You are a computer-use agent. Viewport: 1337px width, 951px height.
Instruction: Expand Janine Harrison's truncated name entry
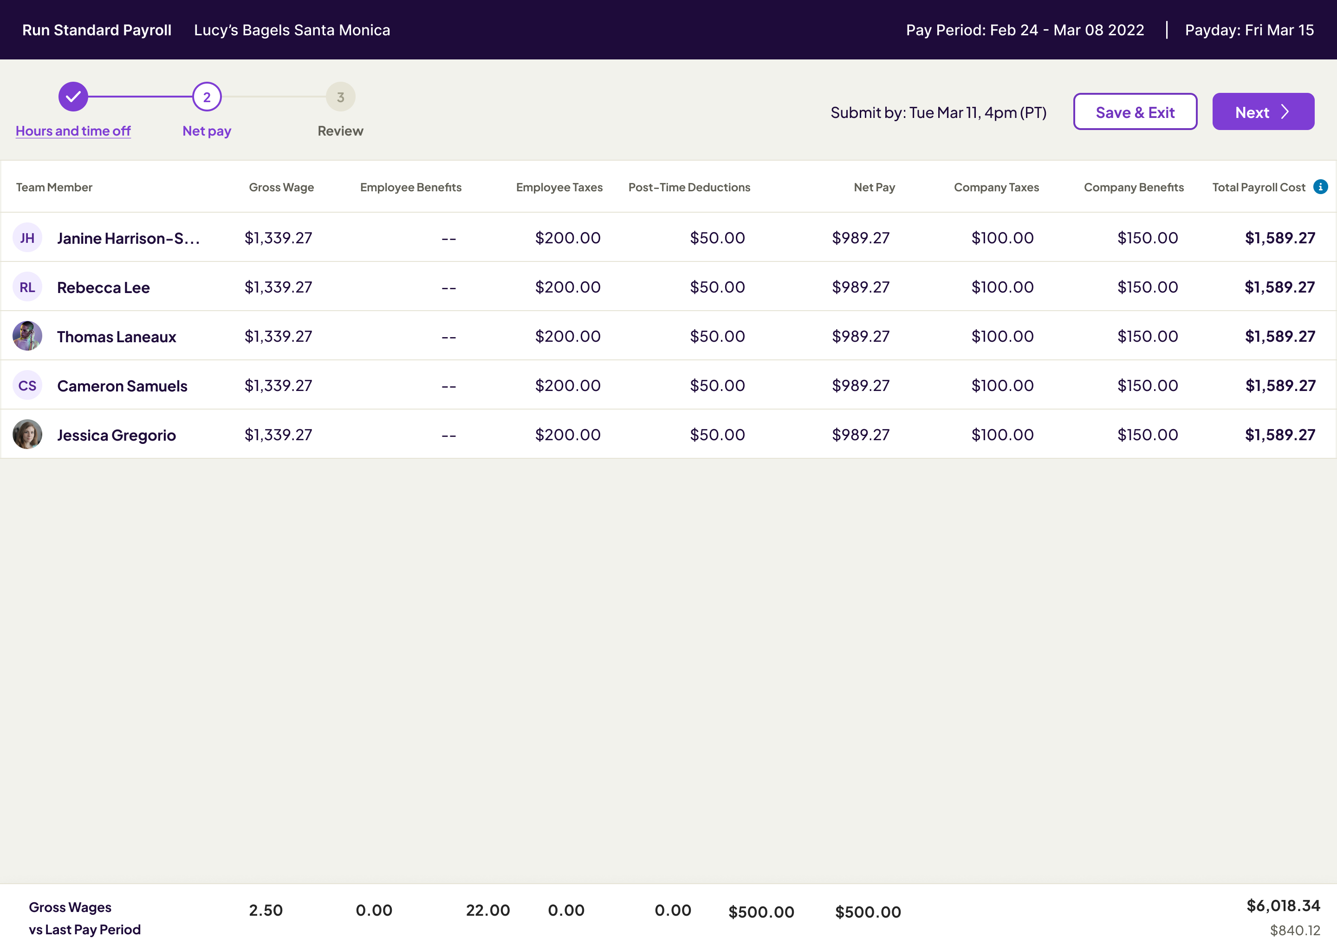(x=129, y=238)
